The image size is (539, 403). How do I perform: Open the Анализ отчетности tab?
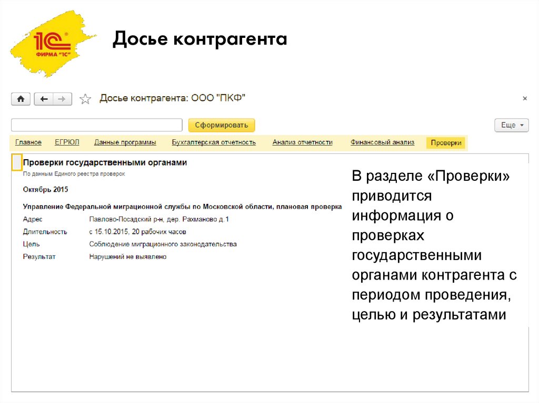click(303, 142)
